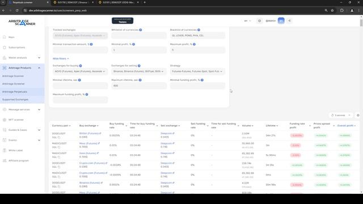363x204 pixels.
Task: Open the language selector dropdown
Action: pyautogui.click(x=247, y=21)
